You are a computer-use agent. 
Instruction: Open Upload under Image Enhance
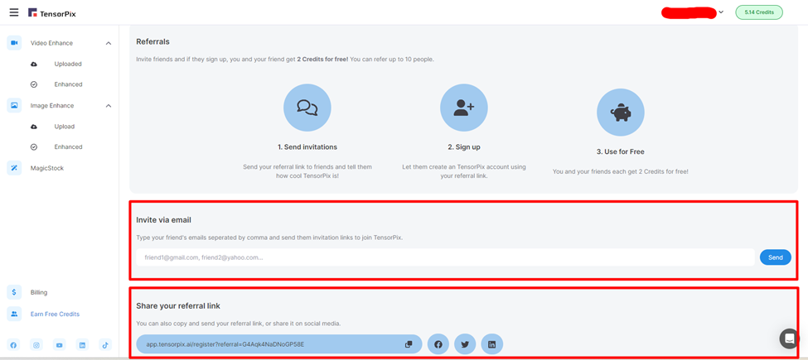tap(65, 127)
